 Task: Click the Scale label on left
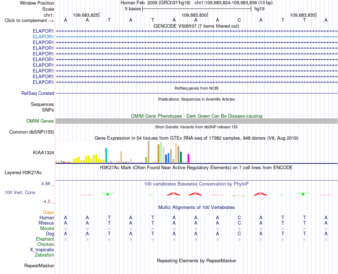pyautogui.click(x=48, y=9)
